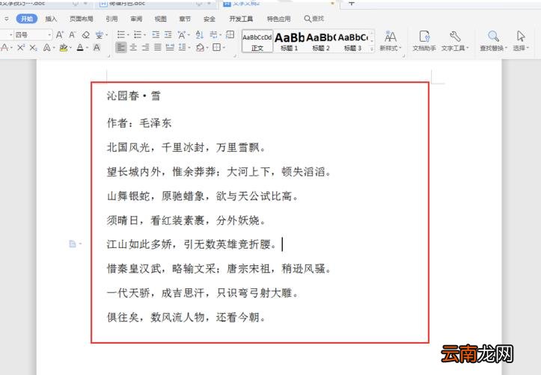Click the Chinese layout (A with arrows) icon
Image resolution: width=541 pixels, height=375 pixels.
click(182, 35)
